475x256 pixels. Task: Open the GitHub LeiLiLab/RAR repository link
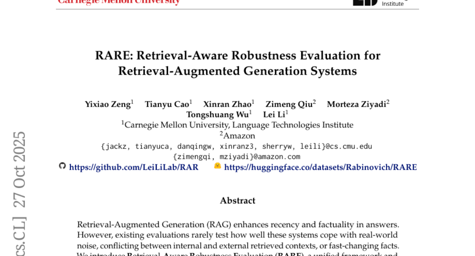134,167
